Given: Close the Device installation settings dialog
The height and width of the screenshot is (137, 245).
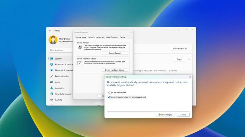Looking at the screenshot, I should coord(190,77).
